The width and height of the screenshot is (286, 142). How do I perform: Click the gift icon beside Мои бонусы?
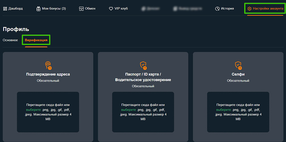coord(38,8)
